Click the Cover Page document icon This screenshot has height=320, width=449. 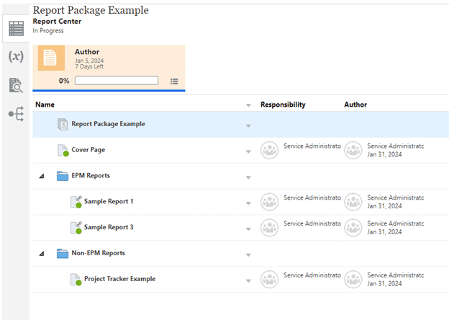[x=63, y=150]
